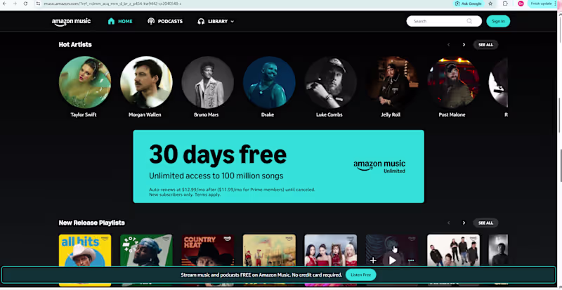The height and width of the screenshot is (290, 562).
Task: Click the Listen Free button
Action: tap(360, 275)
